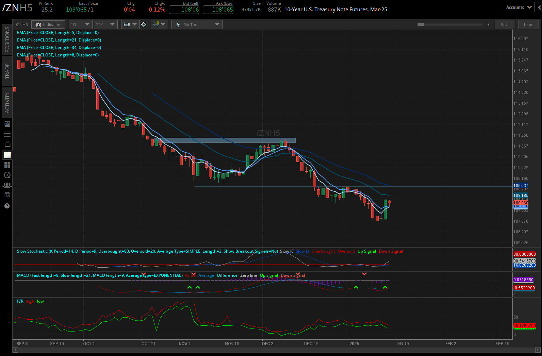This screenshot has width=542, height=356.
Task: Click the IVR high legend label
Action: 30,301
